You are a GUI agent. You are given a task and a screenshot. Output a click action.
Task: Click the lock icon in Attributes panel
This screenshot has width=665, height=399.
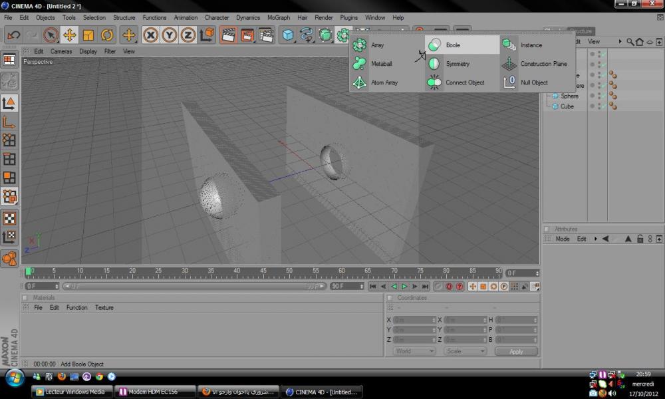[x=640, y=239]
